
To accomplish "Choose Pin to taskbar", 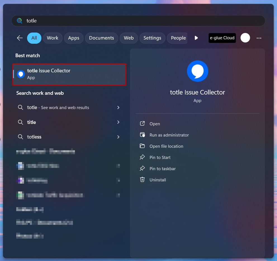I will point(162,169).
